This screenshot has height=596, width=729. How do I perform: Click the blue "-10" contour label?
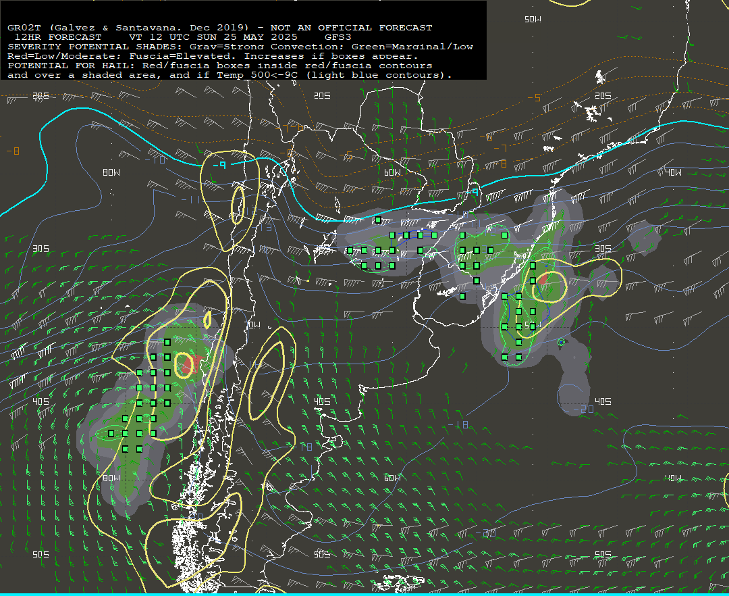click(x=155, y=160)
